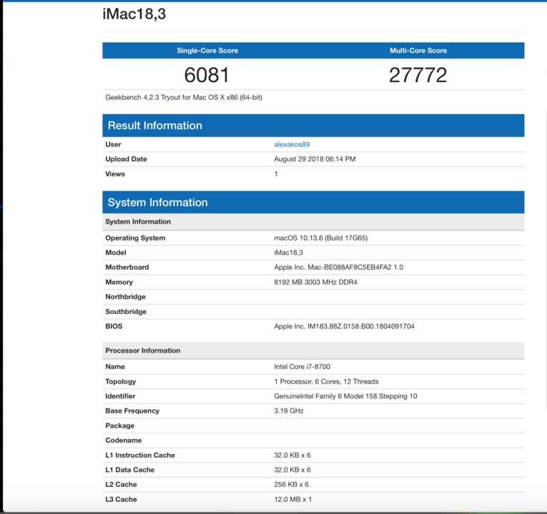Select the processor name Intel Core i7-8700

302,367
